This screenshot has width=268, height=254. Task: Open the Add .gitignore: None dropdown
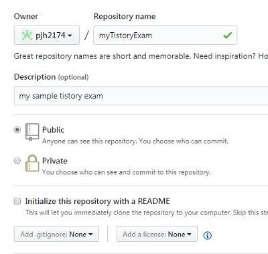(x=56, y=234)
